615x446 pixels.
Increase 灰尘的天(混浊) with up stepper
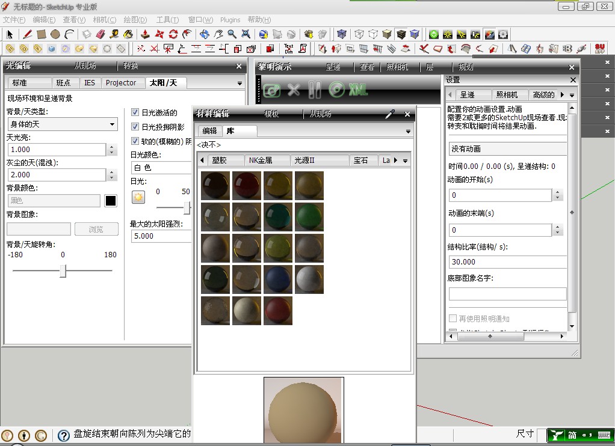pyautogui.click(x=112, y=172)
